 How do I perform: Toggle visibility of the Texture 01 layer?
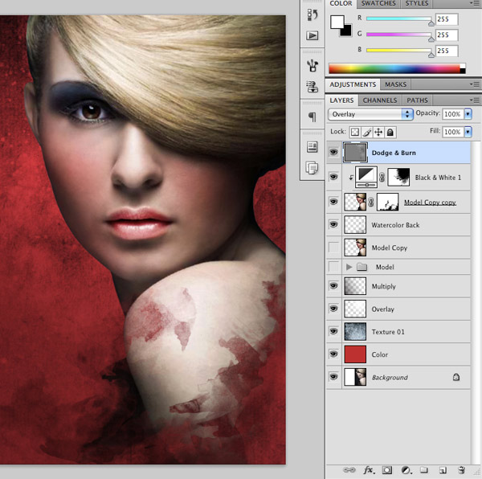(x=333, y=331)
